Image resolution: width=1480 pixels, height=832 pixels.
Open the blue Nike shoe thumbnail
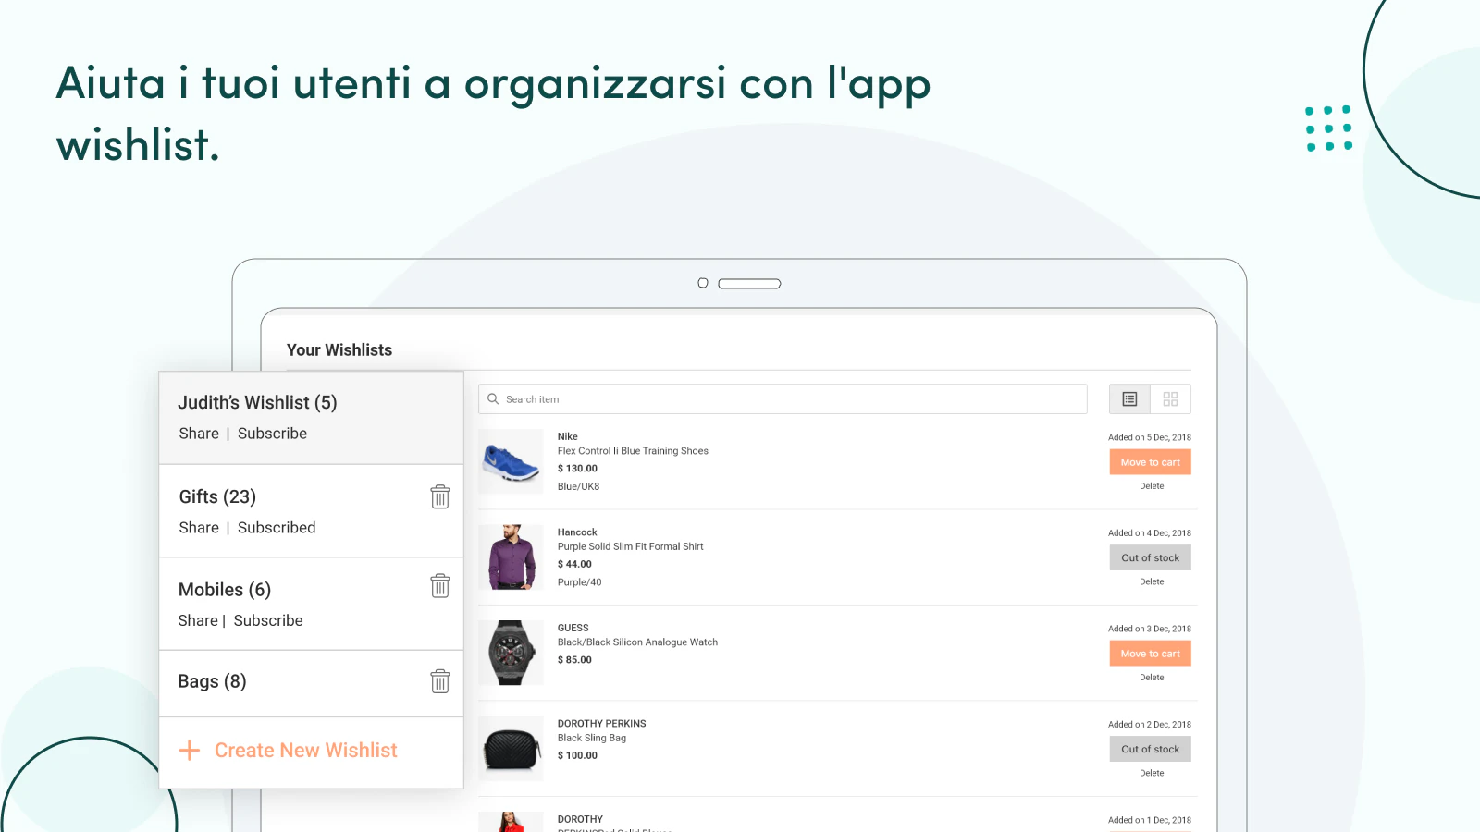511,461
